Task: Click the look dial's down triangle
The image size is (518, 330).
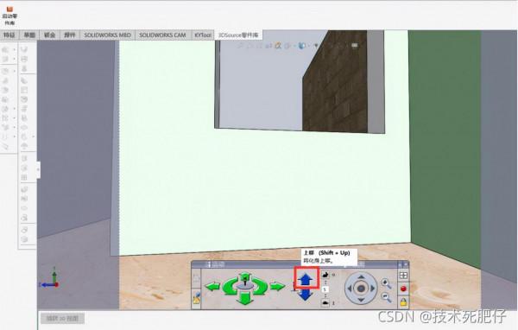Action: (x=361, y=300)
